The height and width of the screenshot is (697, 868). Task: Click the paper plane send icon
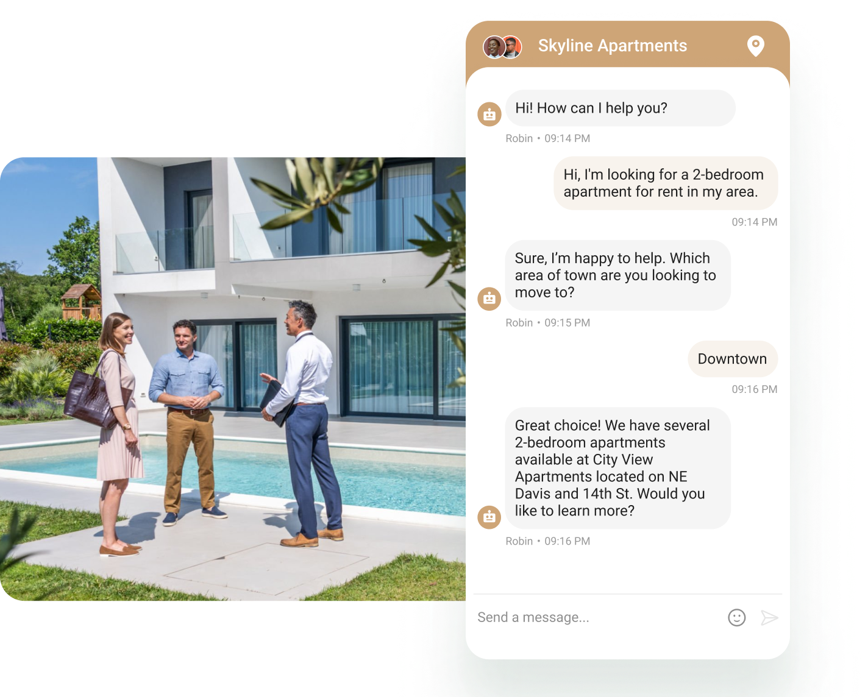click(769, 617)
